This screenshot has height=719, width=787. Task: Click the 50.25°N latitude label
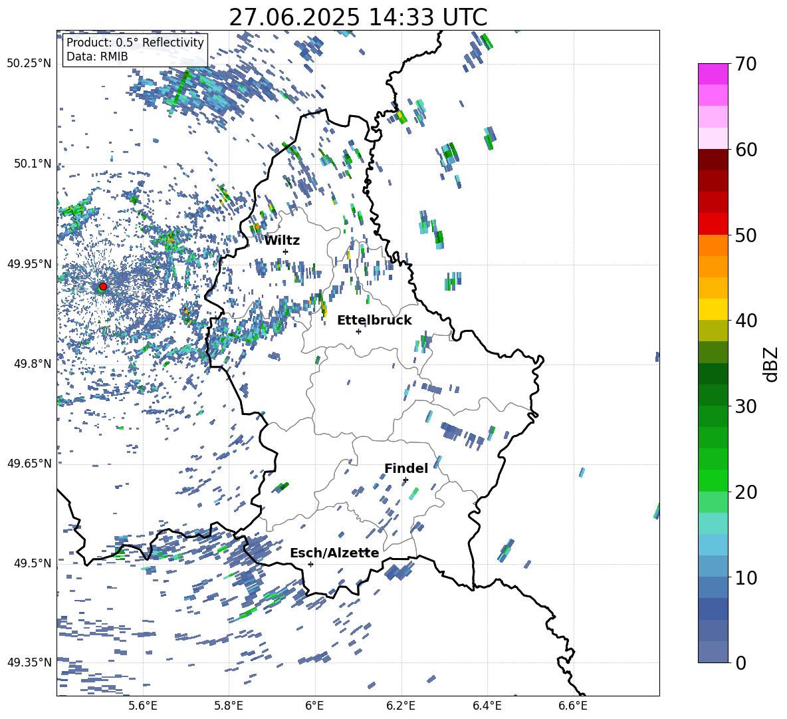coord(29,64)
